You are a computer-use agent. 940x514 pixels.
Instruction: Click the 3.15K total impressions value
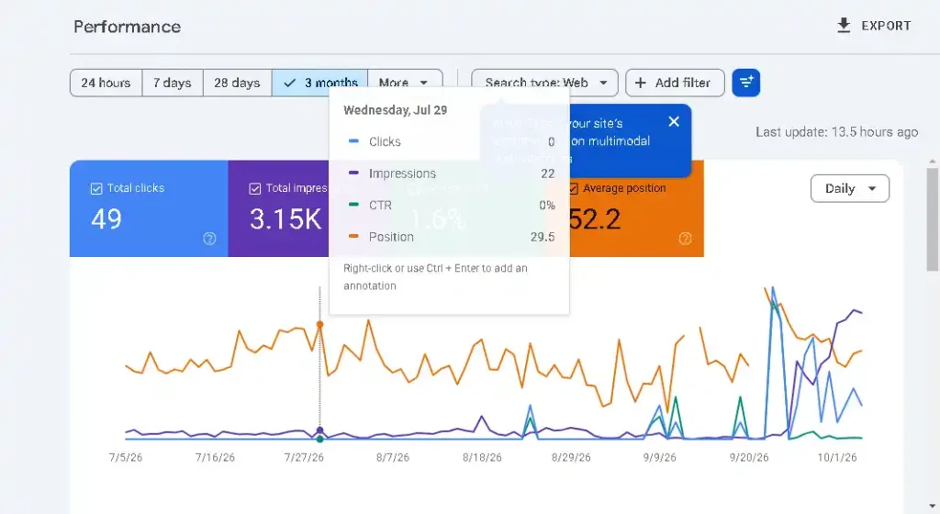coord(285,219)
